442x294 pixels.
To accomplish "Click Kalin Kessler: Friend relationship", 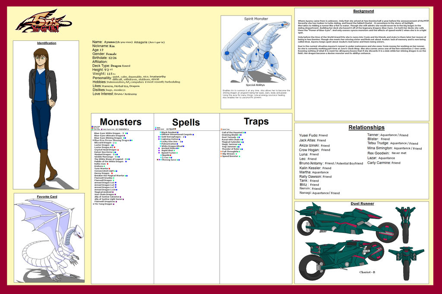I will pos(315,168).
